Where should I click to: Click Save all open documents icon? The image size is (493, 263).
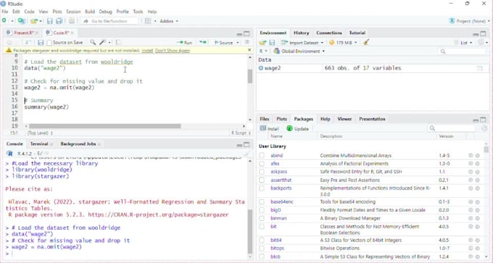pyautogui.click(x=59, y=21)
